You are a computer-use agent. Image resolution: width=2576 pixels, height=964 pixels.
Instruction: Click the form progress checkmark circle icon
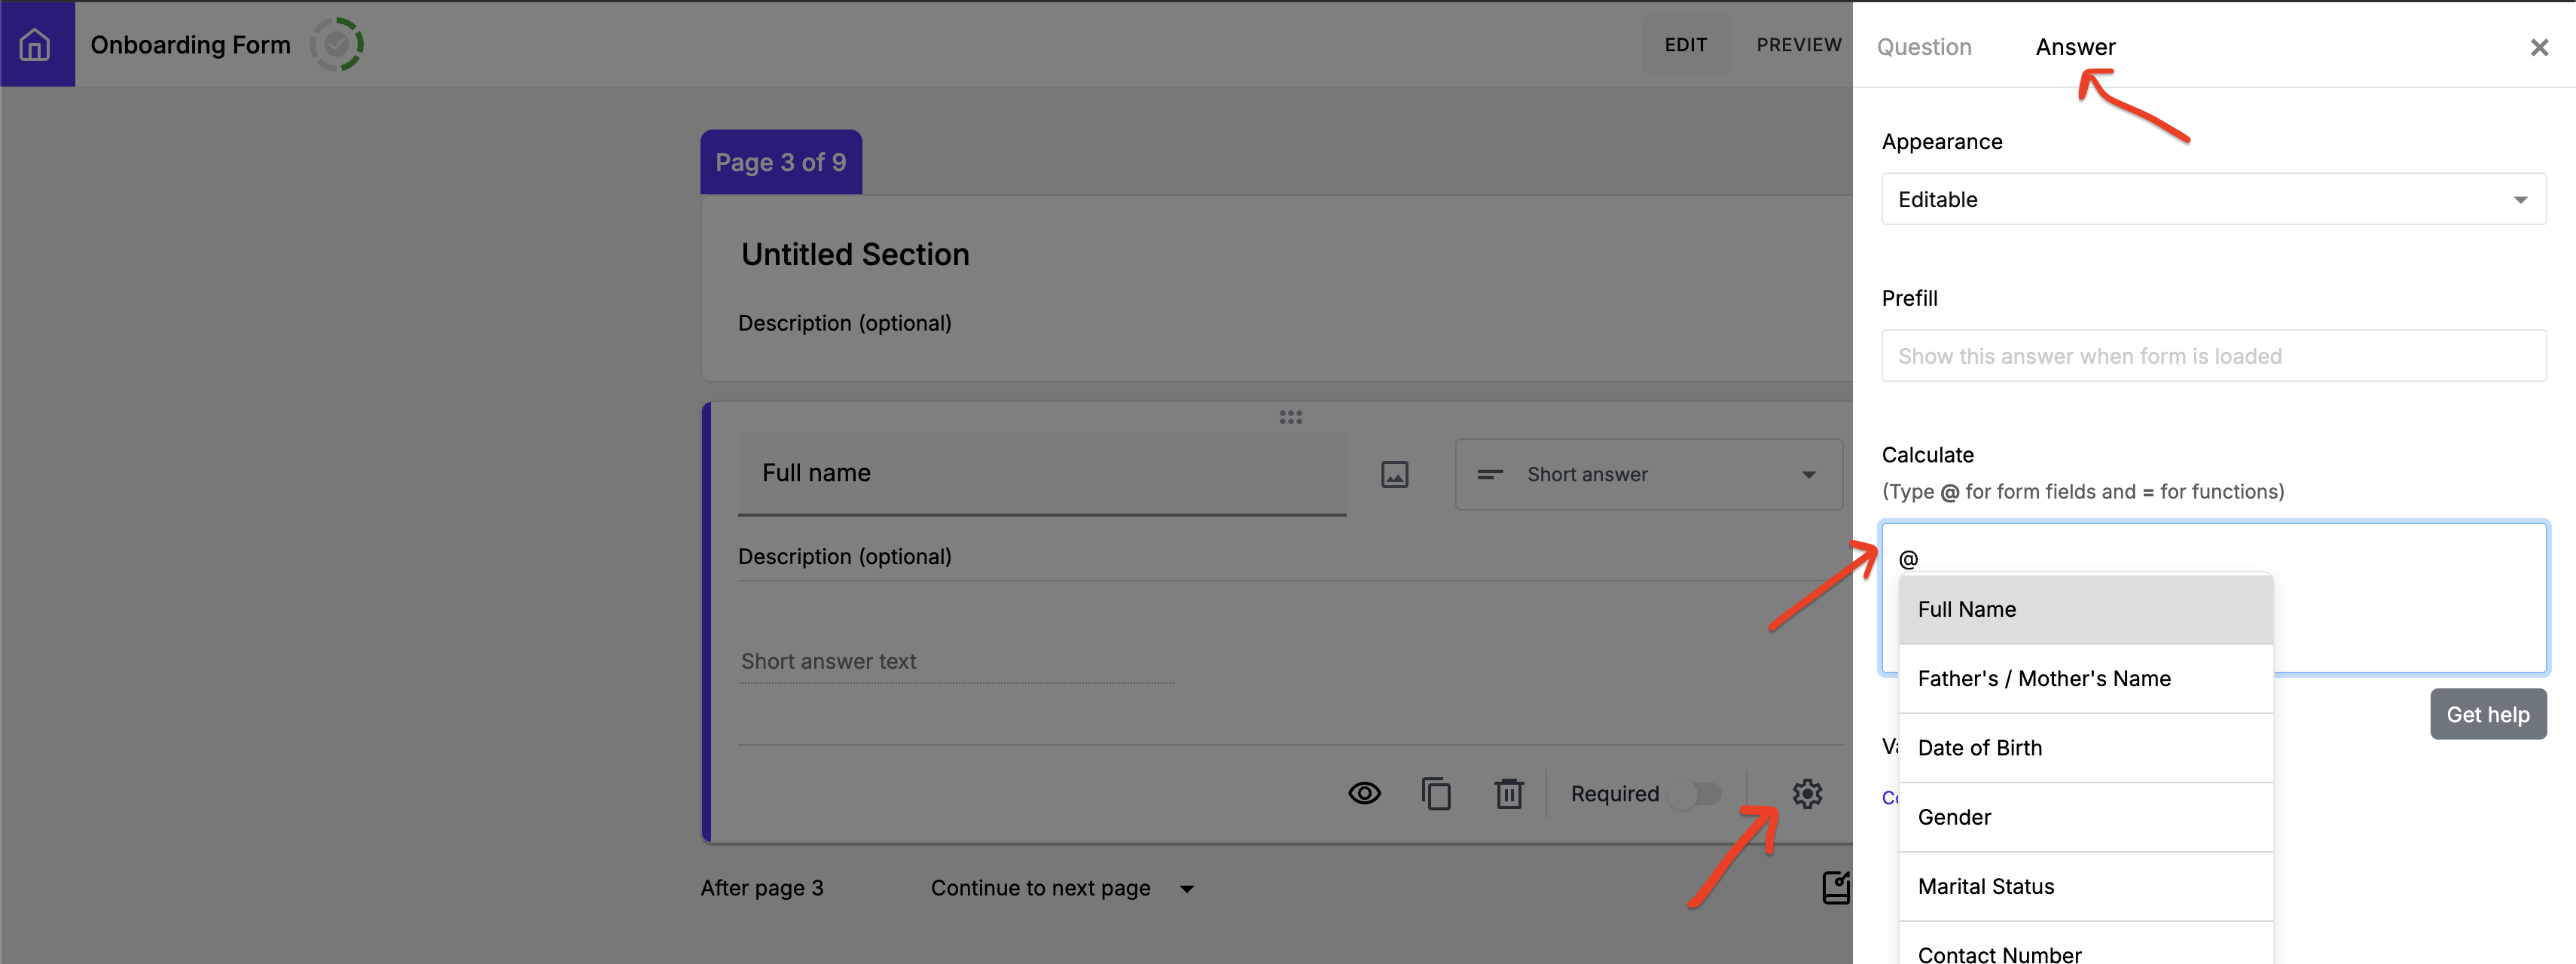coord(336,44)
